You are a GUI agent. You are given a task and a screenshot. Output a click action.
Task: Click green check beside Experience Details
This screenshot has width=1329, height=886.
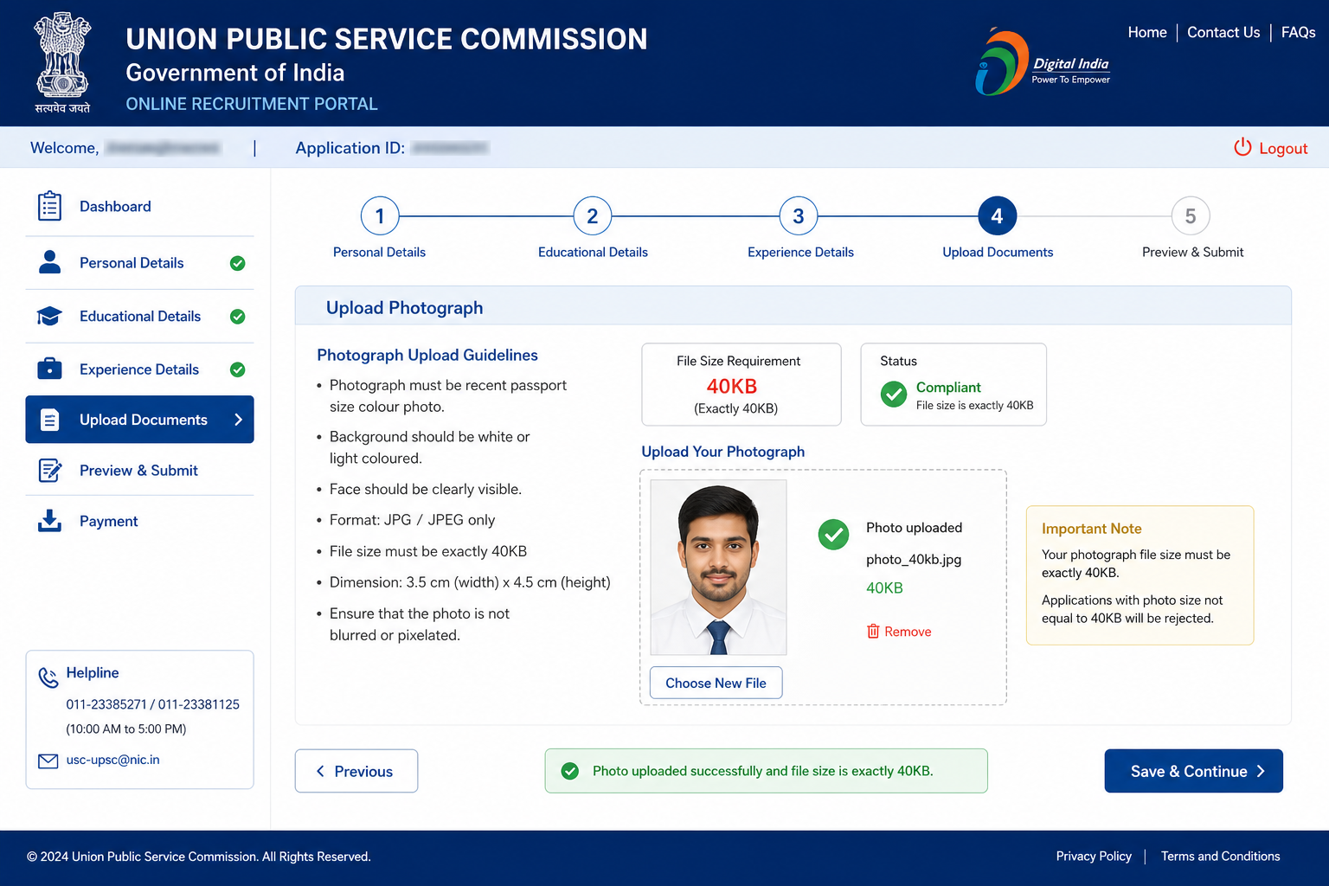(237, 369)
